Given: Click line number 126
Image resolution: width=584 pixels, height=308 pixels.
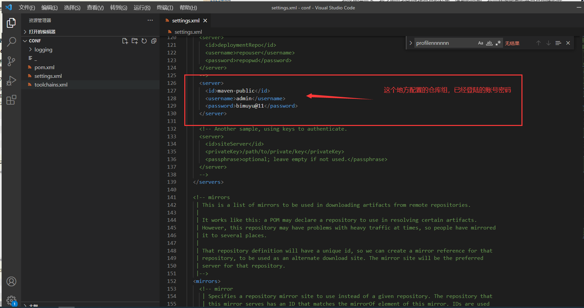Looking at the screenshot, I should (x=172, y=83).
